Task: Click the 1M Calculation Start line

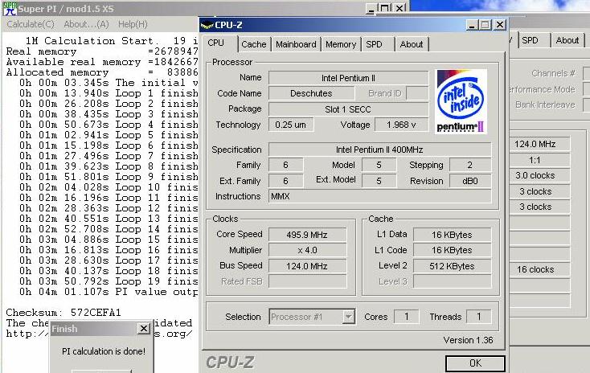Action: pyautogui.click(x=112, y=41)
